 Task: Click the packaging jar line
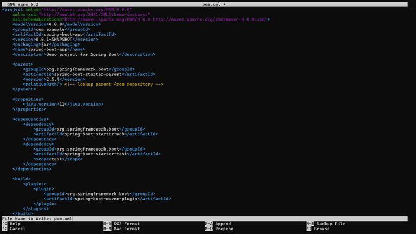[46, 44]
